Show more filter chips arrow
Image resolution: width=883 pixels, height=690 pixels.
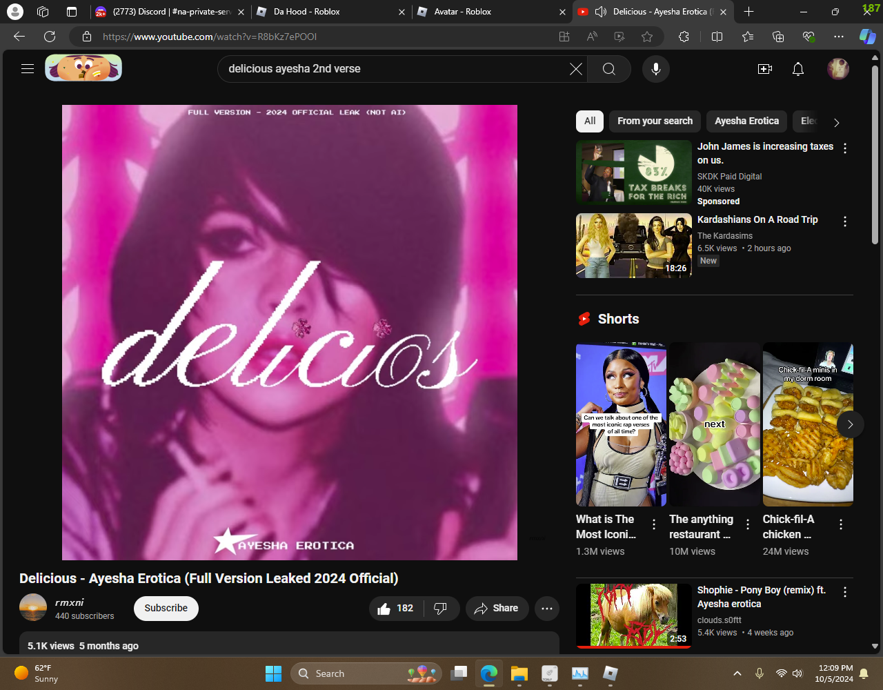pos(837,123)
